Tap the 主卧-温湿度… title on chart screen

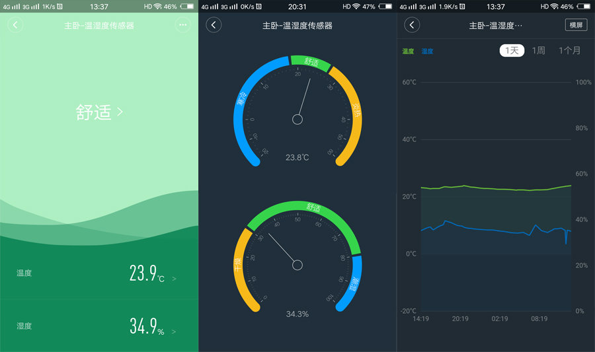496,25
